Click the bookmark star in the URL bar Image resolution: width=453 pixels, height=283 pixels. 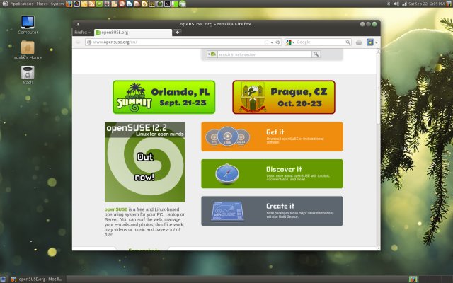click(x=266, y=42)
